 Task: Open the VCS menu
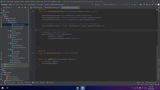pyautogui.click(x=49, y=1)
